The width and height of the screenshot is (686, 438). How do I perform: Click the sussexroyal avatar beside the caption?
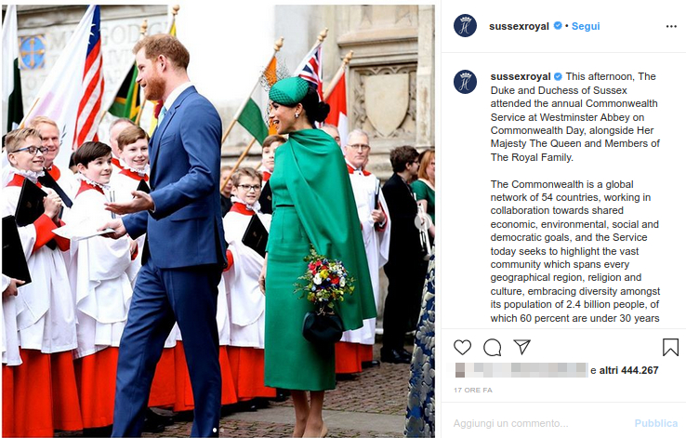coord(465,82)
